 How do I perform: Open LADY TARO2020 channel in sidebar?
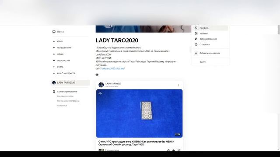click(x=70, y=82)
